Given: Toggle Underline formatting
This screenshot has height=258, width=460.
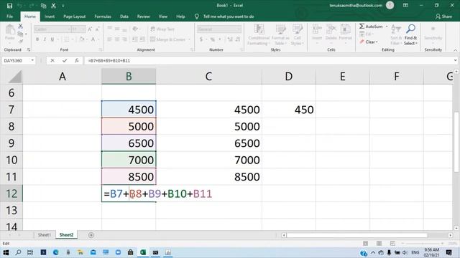Looking at the screenshot, I should (52, 39).
